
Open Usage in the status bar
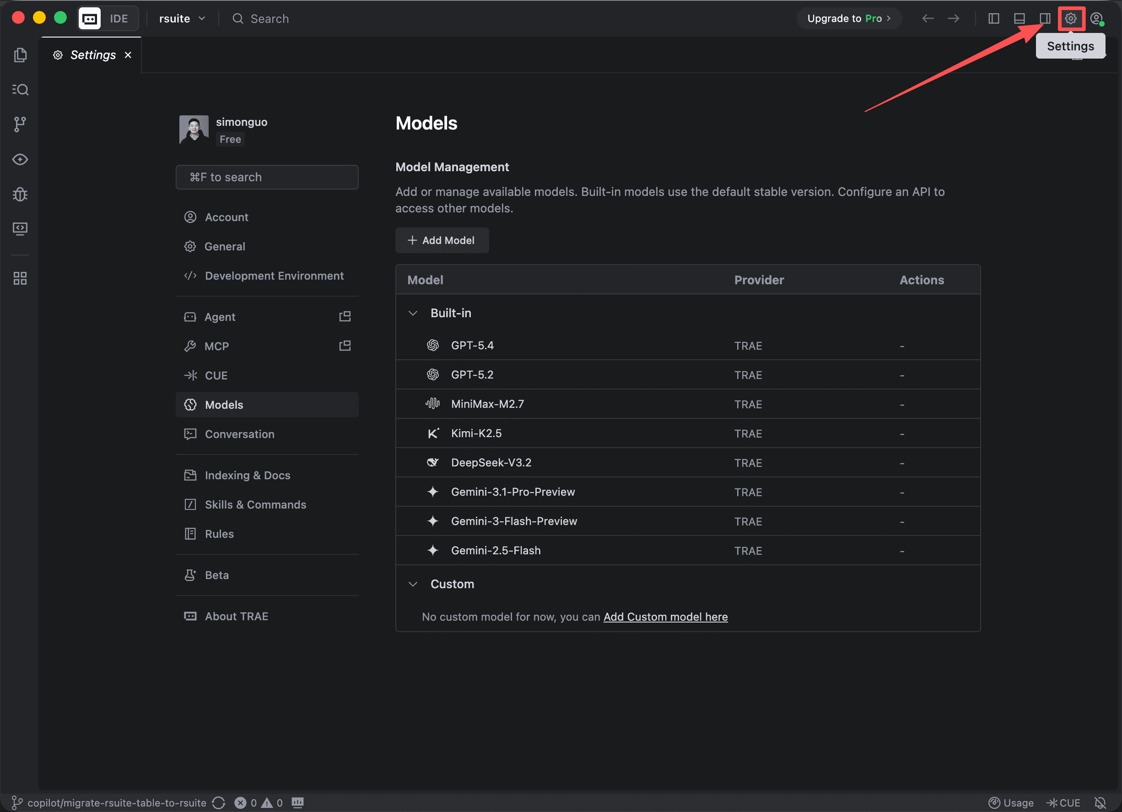(x=1011, y=802)
